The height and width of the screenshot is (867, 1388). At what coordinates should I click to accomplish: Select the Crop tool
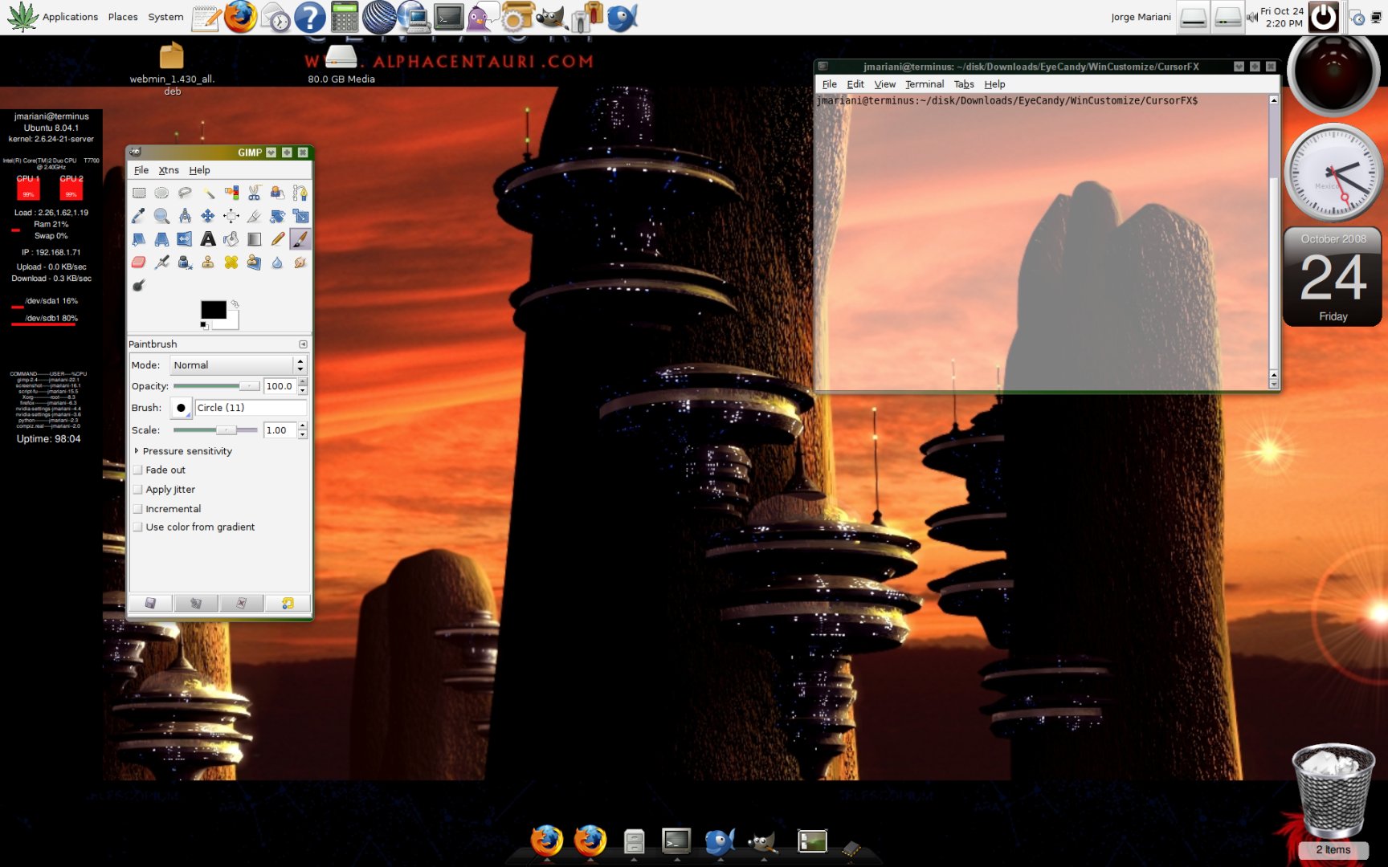[x=255, y=216]
